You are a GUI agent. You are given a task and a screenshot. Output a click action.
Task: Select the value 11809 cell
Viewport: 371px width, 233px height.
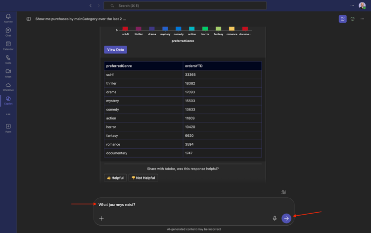pos(222,118)
